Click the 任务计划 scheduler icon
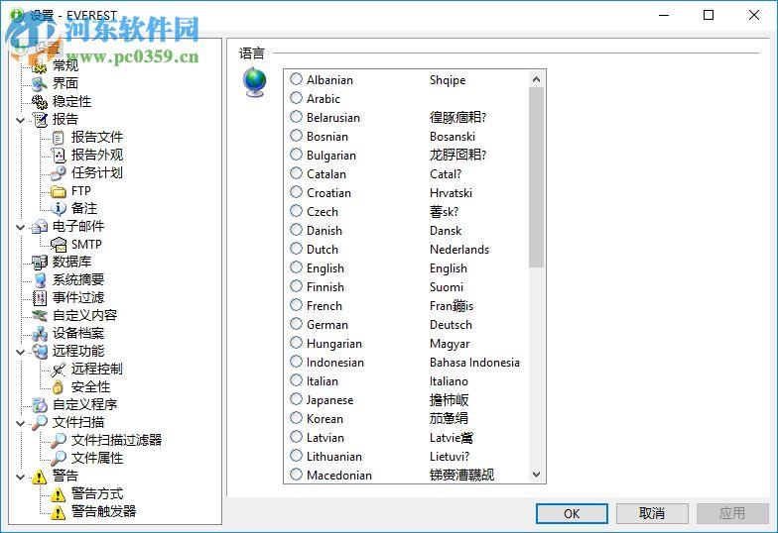This screenshot has width=778, height=533. pos(58,172)
